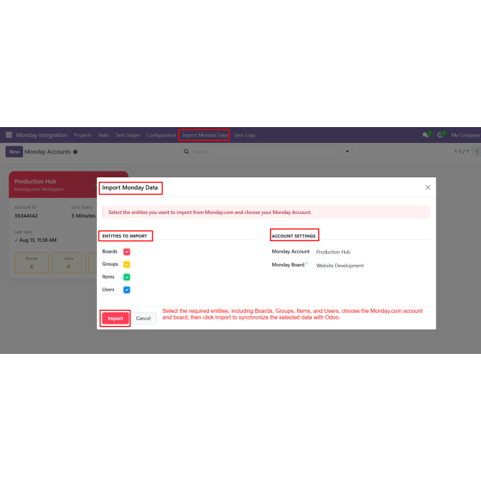This screenshot has height=481, width=481.
Task: Click the Monday Integration app title
Action: 42,135
